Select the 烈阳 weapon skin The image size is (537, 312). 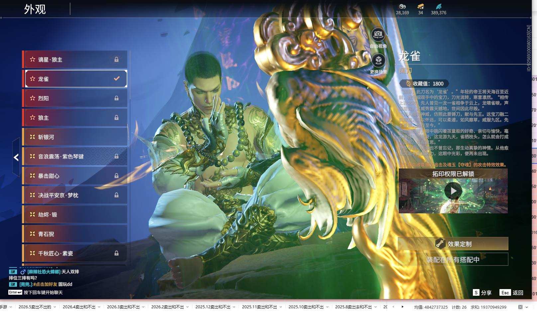click(75, 98)
